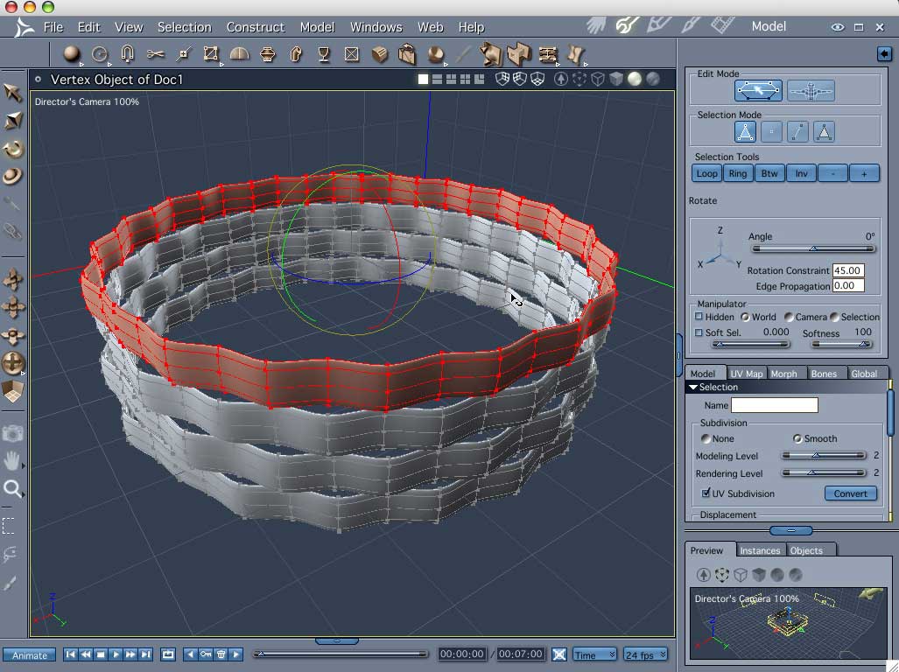
Task: Click the Loop selection tool button
Action: pos(706,173)
